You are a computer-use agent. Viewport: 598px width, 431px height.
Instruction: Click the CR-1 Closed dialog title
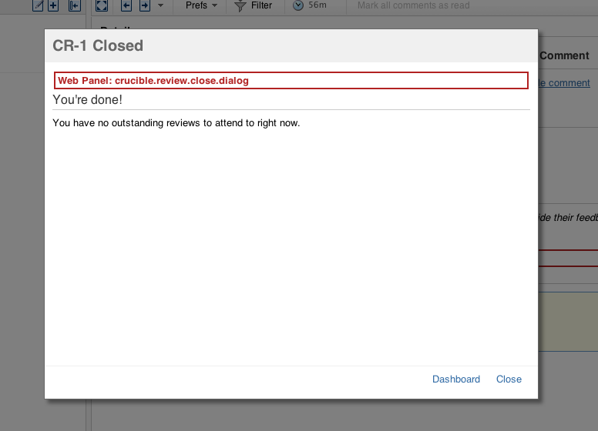[98, 46]
